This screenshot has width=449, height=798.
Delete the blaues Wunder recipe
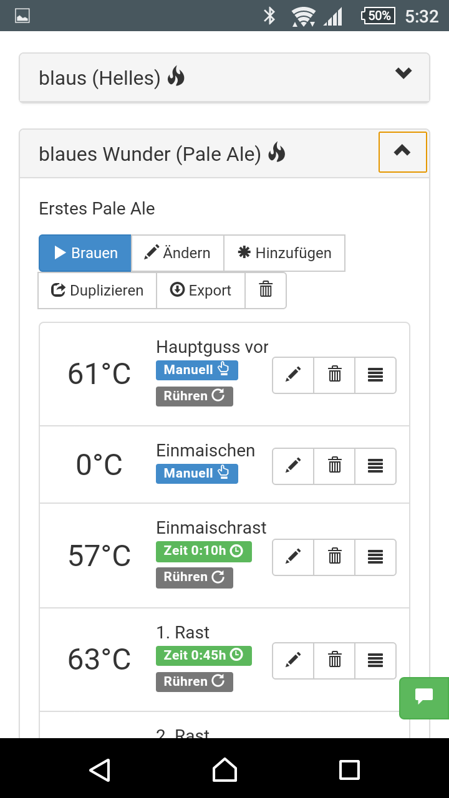click(266, 291)
